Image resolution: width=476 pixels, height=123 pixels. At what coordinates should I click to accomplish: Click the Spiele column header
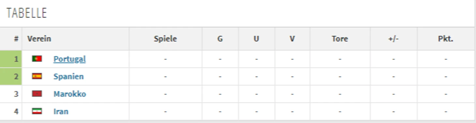click(165, 39)
